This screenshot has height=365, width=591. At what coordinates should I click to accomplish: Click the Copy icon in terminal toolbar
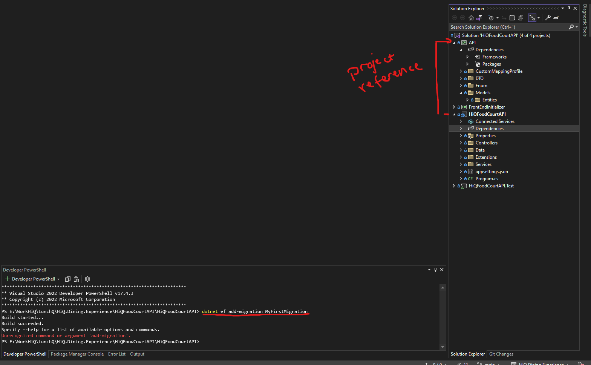(x=68, y=279)
